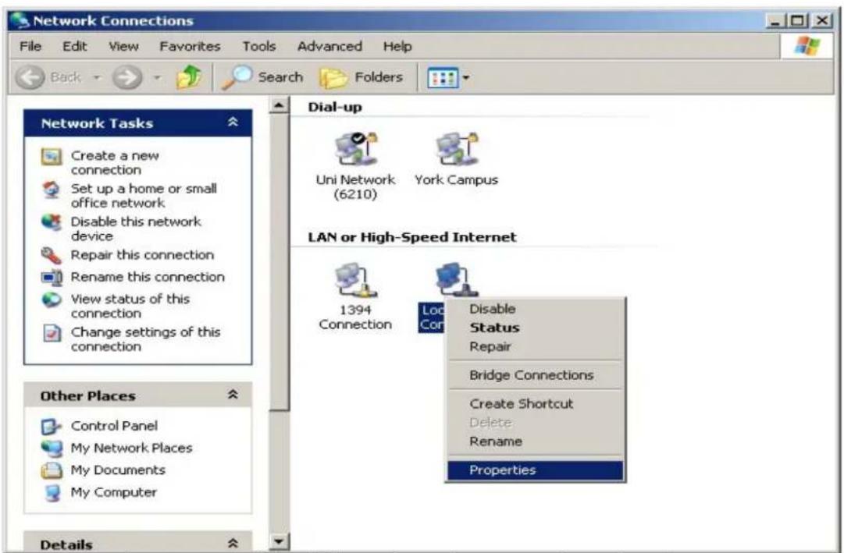Click the Change settings of this connection icon
The width and height of the screenshot is (844, 553).
52,333
